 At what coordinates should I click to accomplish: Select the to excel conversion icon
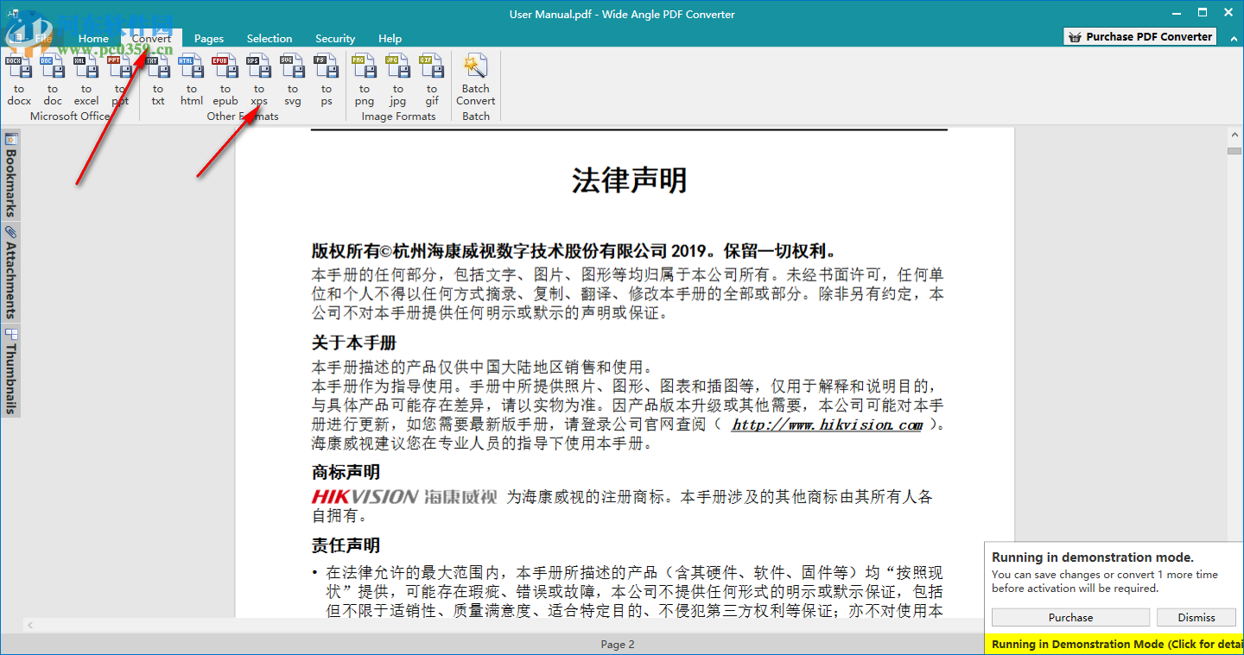pos(86,82)
